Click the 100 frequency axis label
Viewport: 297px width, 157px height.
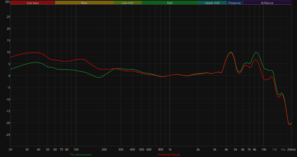click(76, 149)
